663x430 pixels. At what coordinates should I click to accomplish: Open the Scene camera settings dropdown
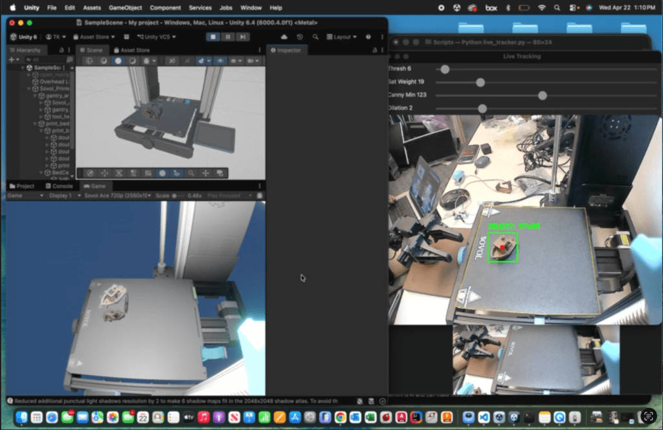pyautogui.click(x=253, y=61)
